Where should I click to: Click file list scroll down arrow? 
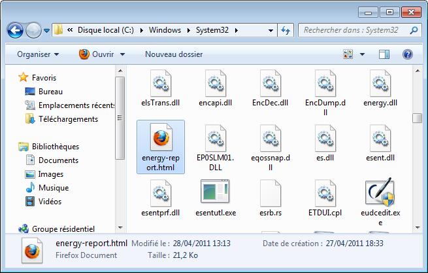click(x=418, y=227)
